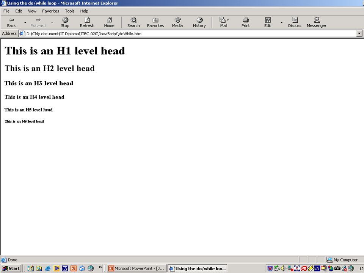Launch PowerPoint from Quick Launch

click(x=73, y=268)
